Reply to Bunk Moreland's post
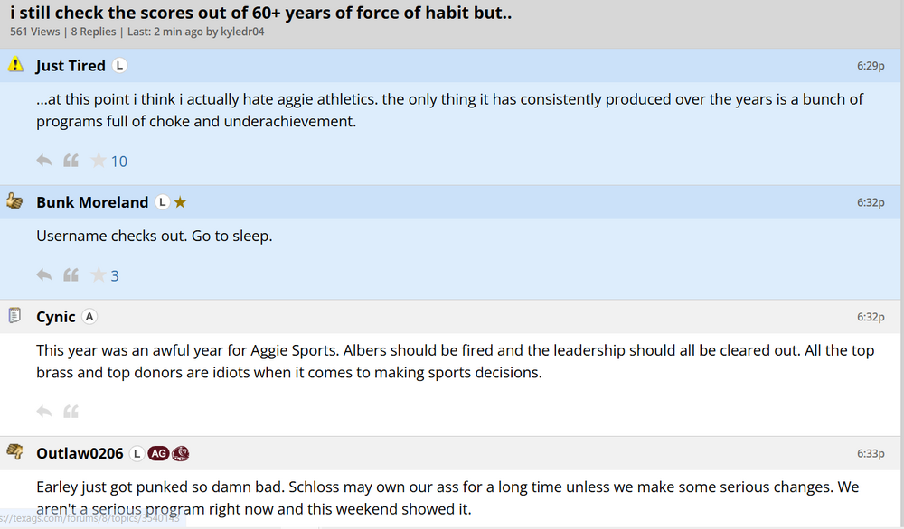904x529 pixels. coord(43,275)
